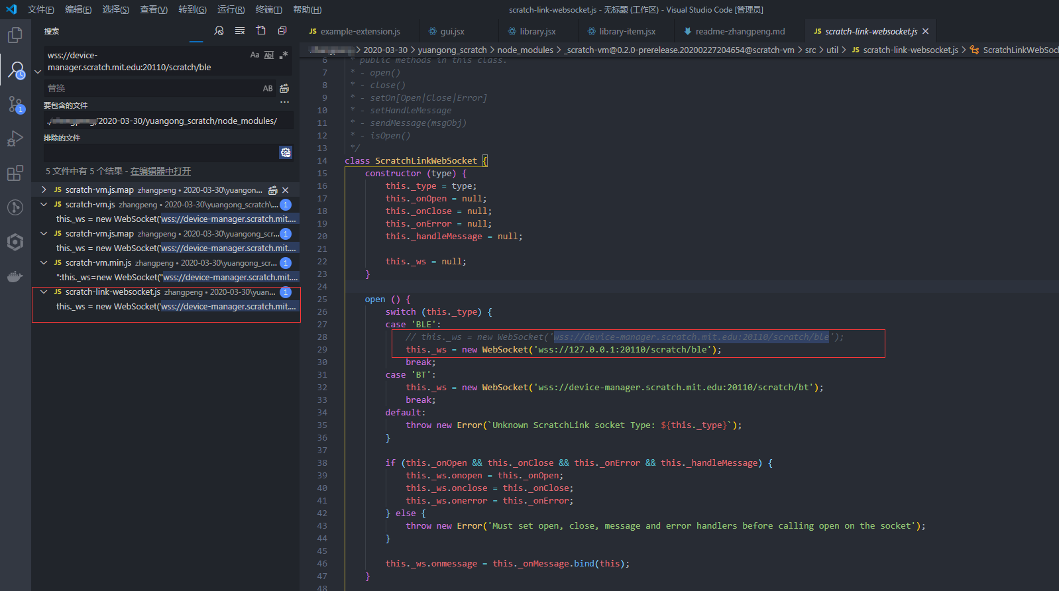This screenshot has width=1059, height=591.
Task: Open the 帮助(H) menu
Action: (x=307, y=9)
